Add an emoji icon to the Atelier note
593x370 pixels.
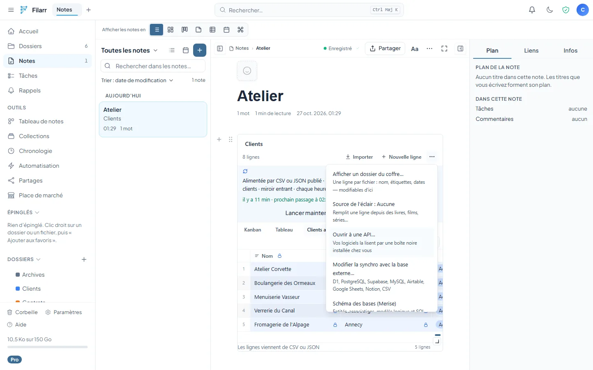[x=247, y=71]
